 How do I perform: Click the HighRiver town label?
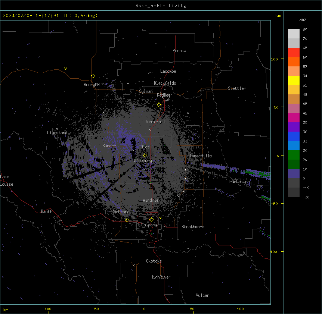click(161, 277)
